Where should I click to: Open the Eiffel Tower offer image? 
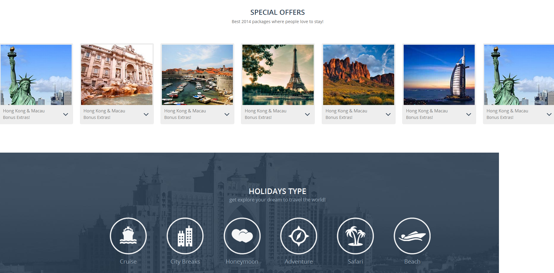tap(278, 75)
